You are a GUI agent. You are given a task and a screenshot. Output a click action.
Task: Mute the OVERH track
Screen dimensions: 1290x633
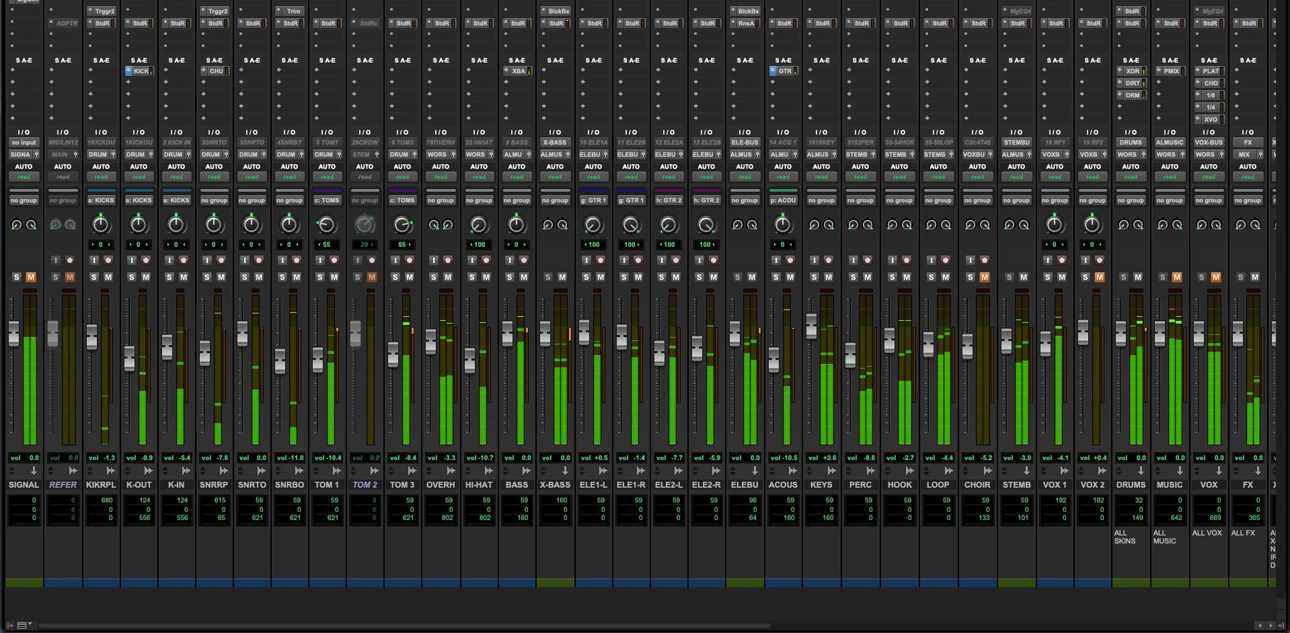point(448,277)
